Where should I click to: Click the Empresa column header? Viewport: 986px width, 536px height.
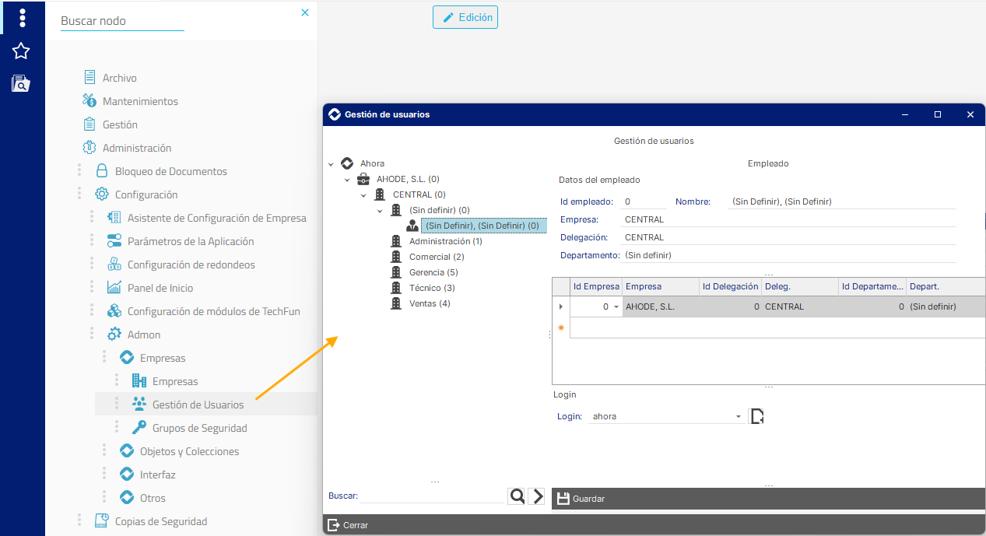pos(661,286)
